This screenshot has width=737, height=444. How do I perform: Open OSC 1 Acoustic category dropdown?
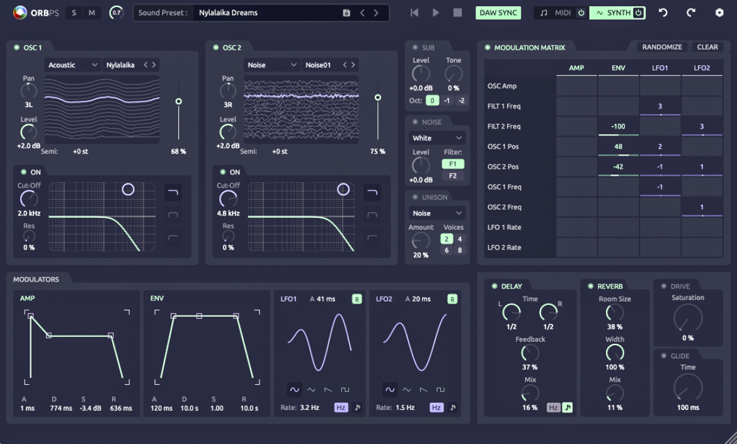pos(73,65)
